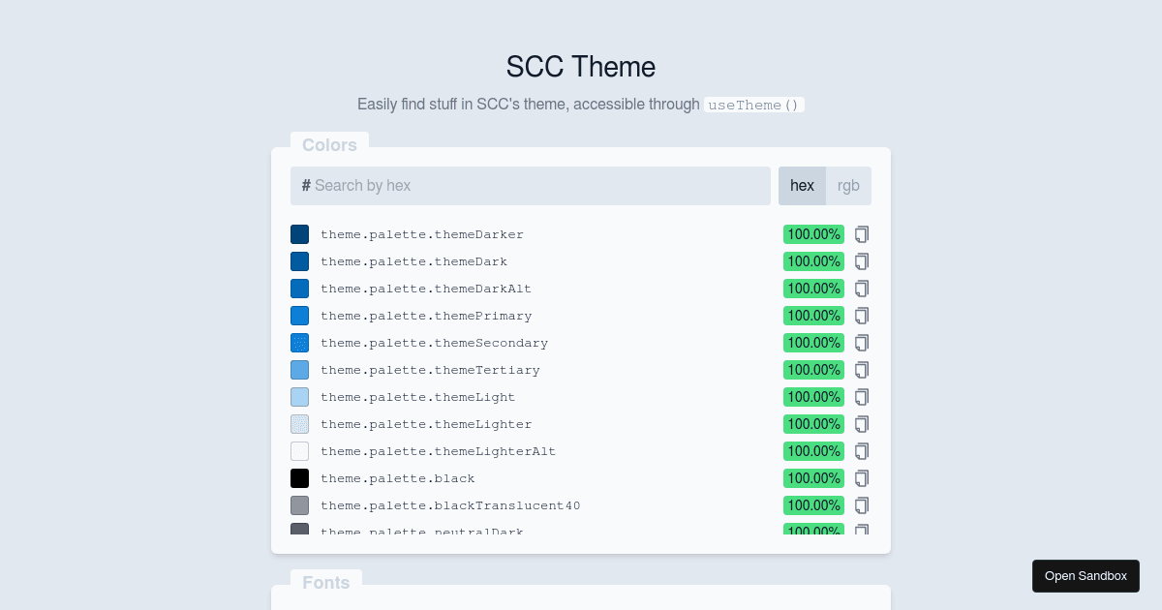The width and height of the screenshot is (1162, 610).
Task: Copy the themeDarker palette value
Action: [862, 234]
